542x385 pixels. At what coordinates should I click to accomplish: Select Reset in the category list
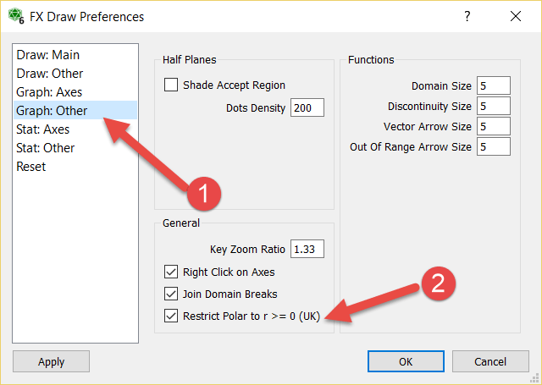pyautogui.click(x=31, y=167)
